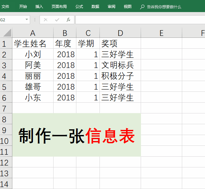Screen dimensions: 205x189
Task: Click the 告诉我你想要做什么 search box
Action: (x=164, y=7)
